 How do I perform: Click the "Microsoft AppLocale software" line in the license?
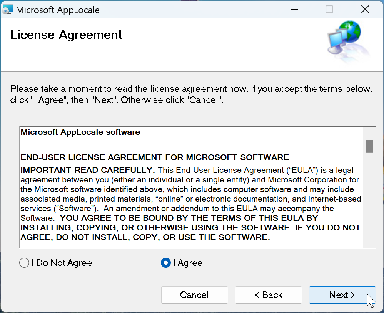click(80, 132)
